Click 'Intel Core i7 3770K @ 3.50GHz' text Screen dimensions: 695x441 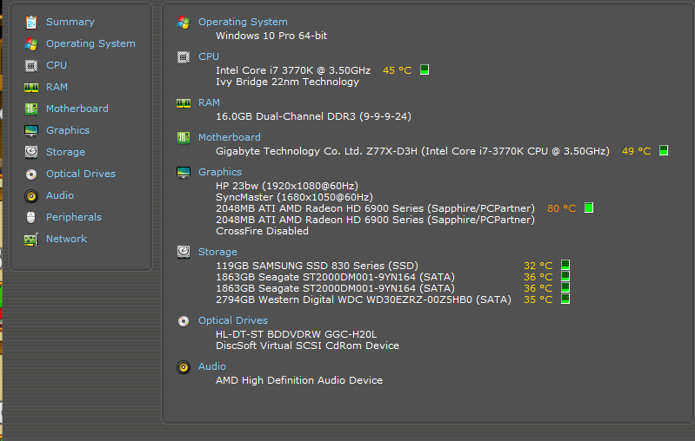[293, 70]
